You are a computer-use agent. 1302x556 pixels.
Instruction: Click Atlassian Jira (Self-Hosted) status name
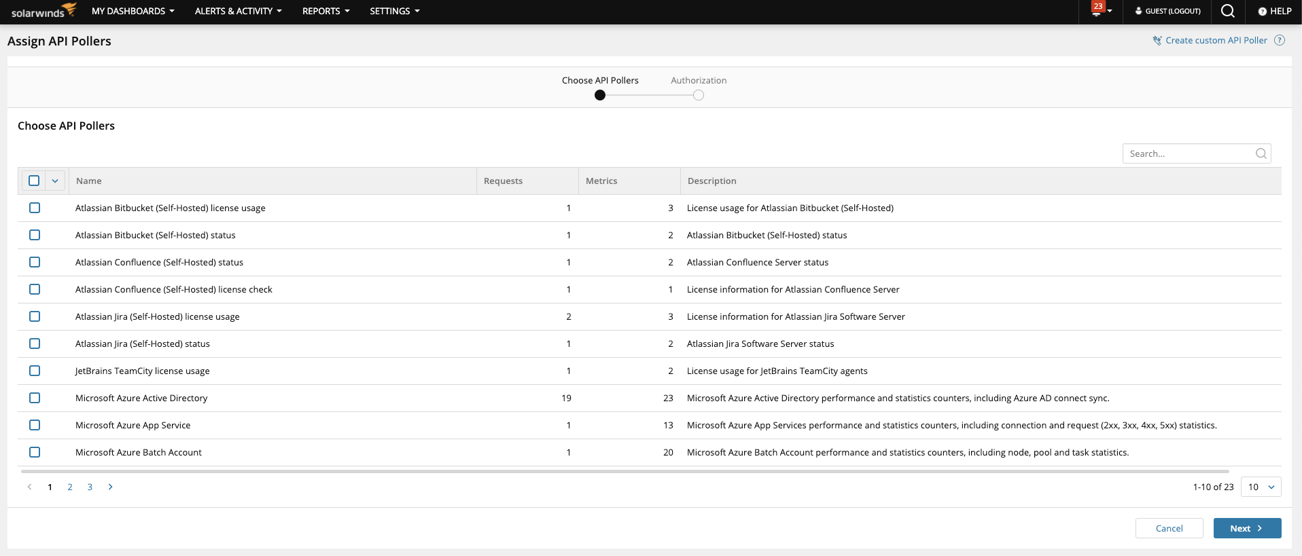tap(143, 344)
